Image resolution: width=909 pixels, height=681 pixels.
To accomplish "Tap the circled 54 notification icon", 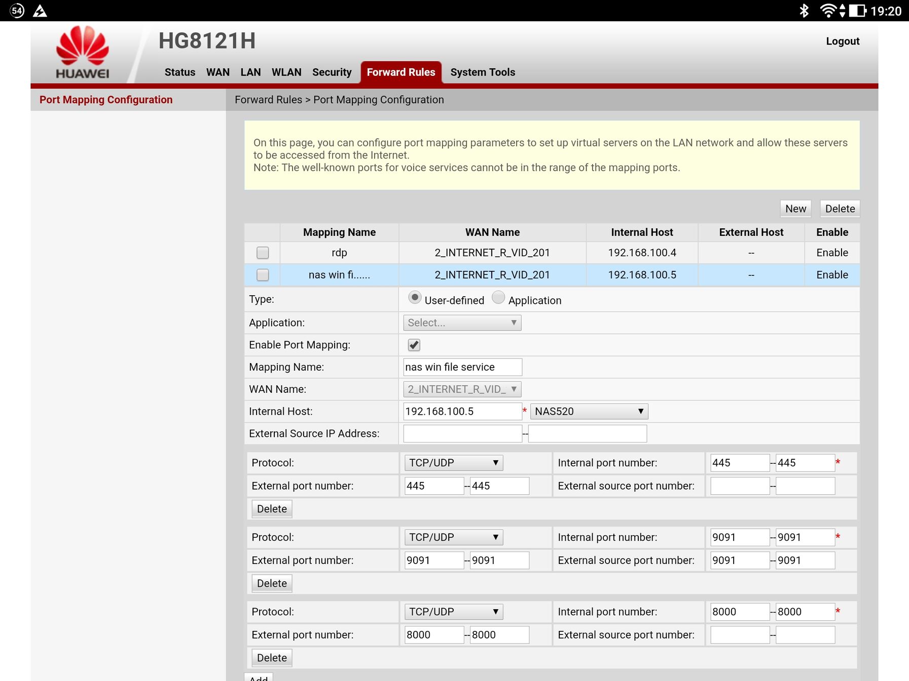I will [x=17, y=11].
